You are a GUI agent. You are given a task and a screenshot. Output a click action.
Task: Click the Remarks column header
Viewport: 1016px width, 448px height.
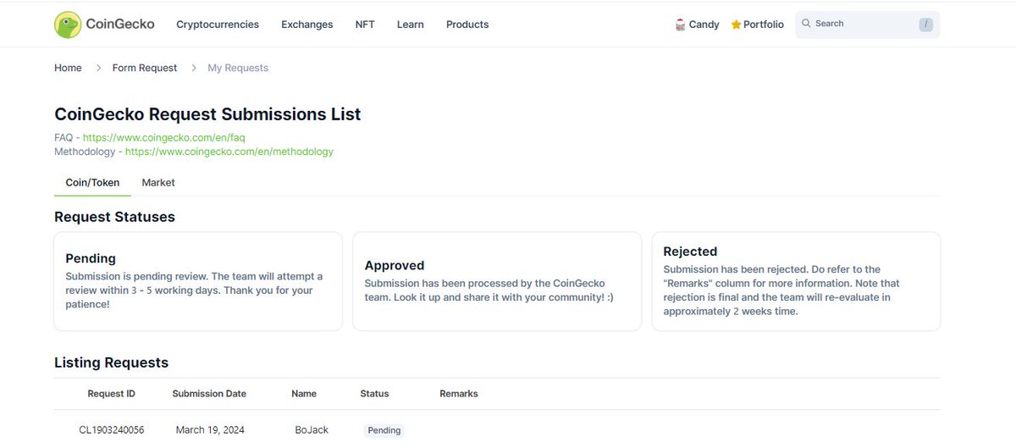459,394
